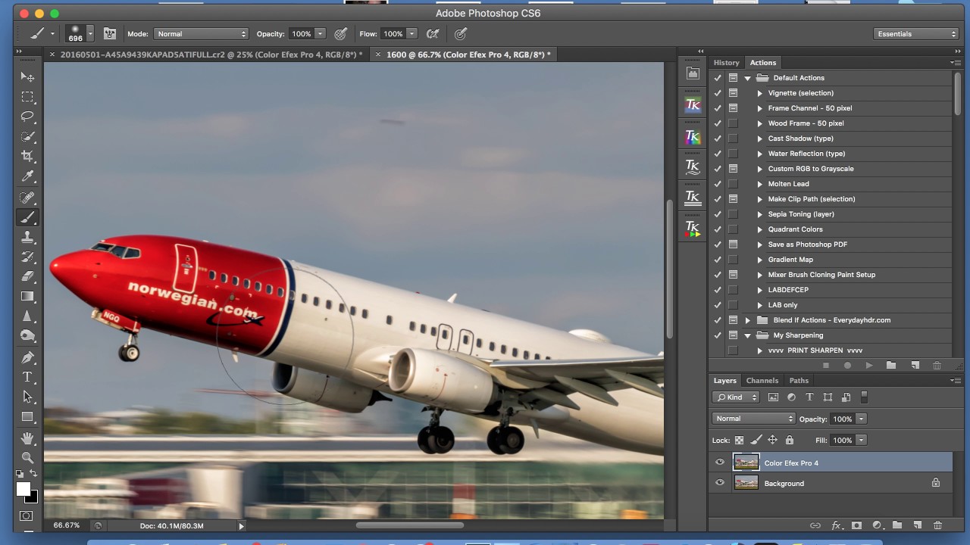Screen dimensions: 970x545
Task: Open the layer Fill slider arrow
Action: pos(862,440)
